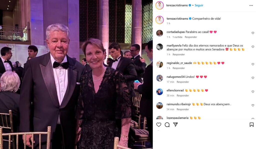Open marllysevla profile avatar
This screenshot has height=149, width=256.
159,47
